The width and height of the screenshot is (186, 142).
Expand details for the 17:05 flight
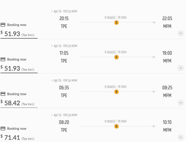(x=181, y=68)
